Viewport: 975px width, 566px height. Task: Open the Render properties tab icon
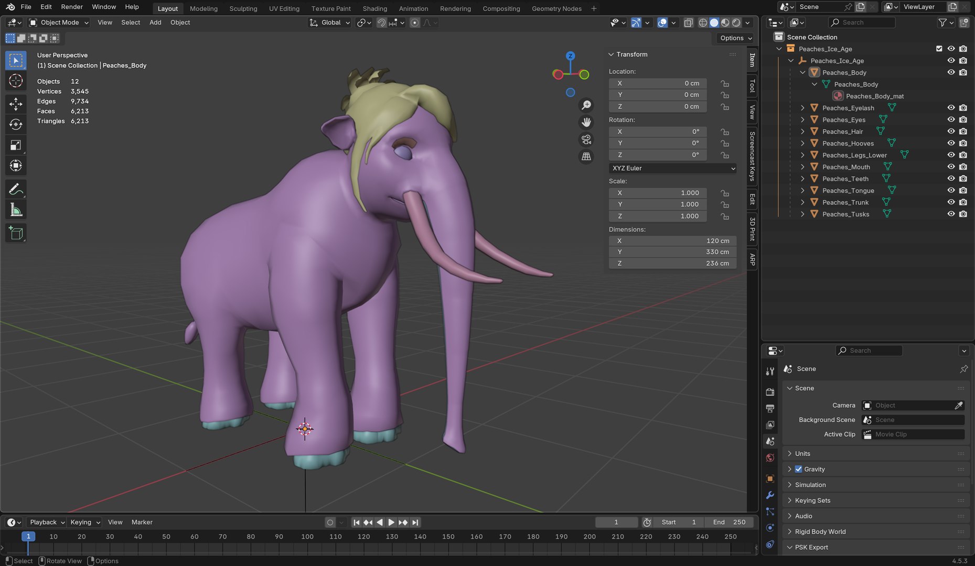[x=770, y=392]
